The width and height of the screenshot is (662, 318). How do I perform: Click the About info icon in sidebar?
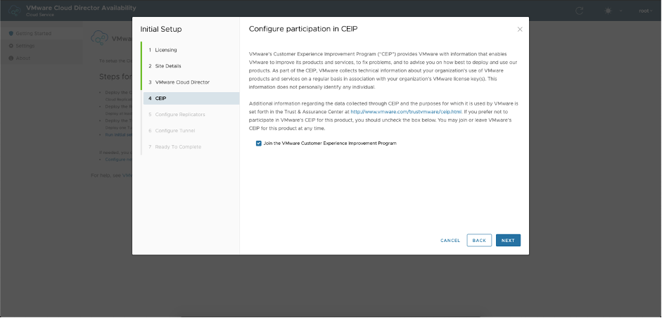11,58
